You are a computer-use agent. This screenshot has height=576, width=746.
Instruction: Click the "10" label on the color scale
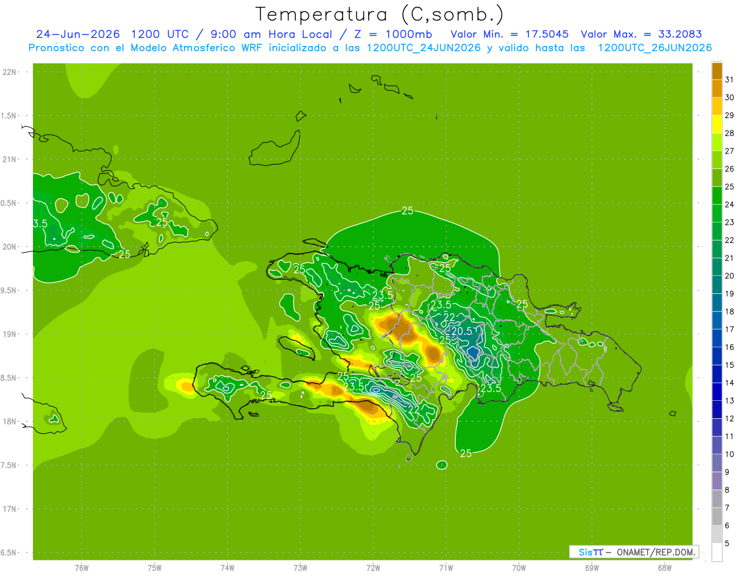coord(730,454)
